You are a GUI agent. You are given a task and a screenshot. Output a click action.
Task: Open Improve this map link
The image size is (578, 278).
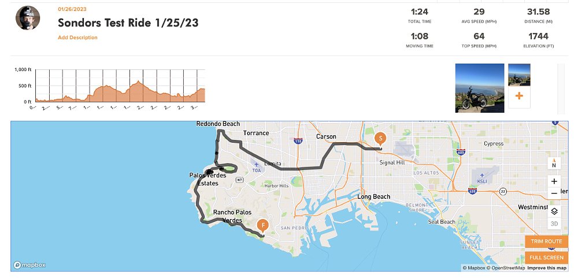[547, 268]
